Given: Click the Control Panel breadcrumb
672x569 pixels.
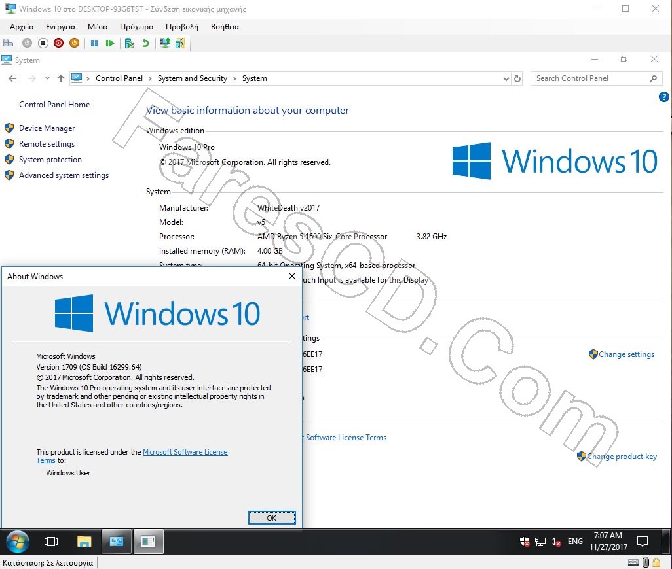Looking at the screenshot, I should pos(119,78).
